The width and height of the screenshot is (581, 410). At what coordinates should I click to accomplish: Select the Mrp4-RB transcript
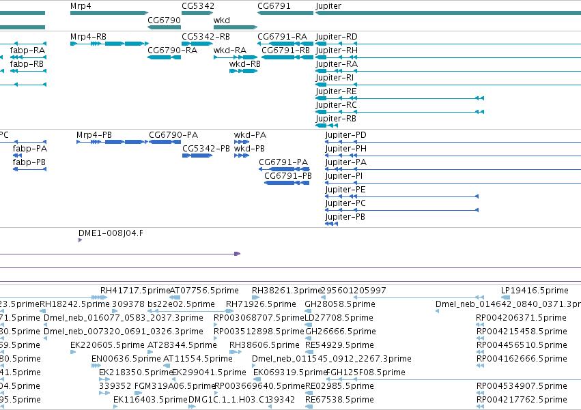point(88,37)
